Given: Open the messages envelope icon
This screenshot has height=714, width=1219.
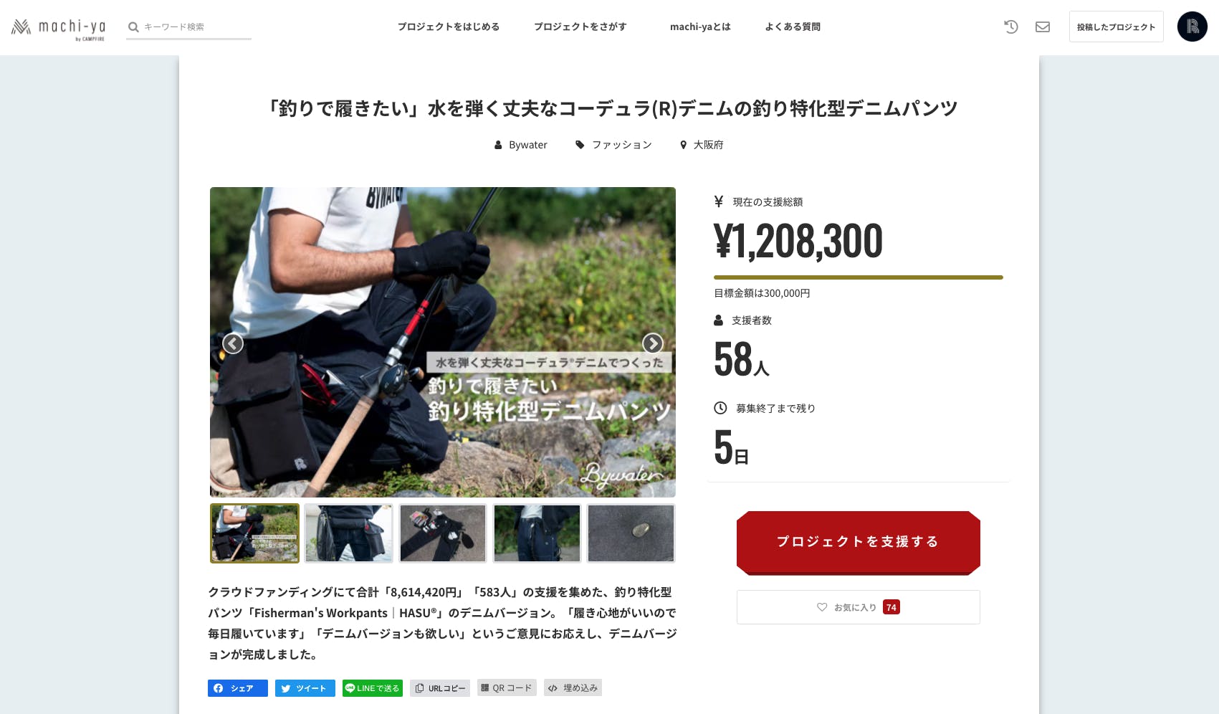Looking at the screenshot, I should pos(1043,27).
